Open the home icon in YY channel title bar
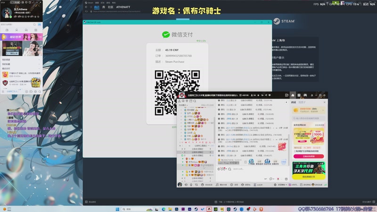Image resolution: width=377 pixels, height=212 pixels. click(x=293, y=95)
